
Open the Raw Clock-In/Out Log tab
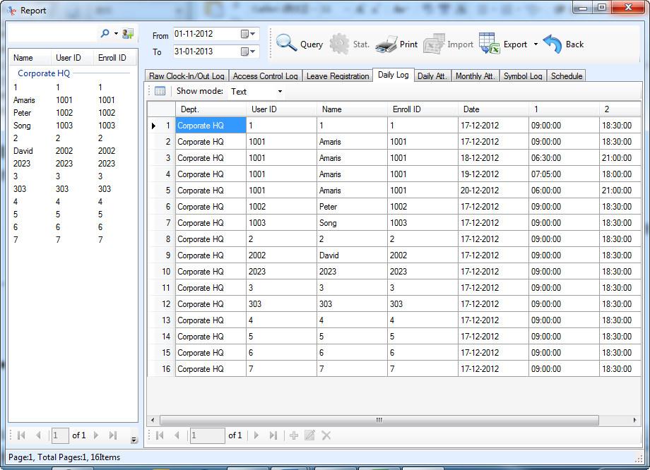click(187, 76)
